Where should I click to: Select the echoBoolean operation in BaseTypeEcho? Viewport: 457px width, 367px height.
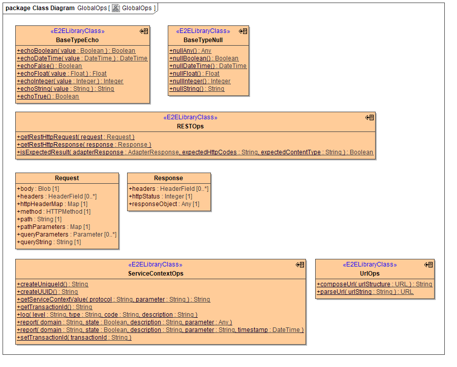[76, 51]
